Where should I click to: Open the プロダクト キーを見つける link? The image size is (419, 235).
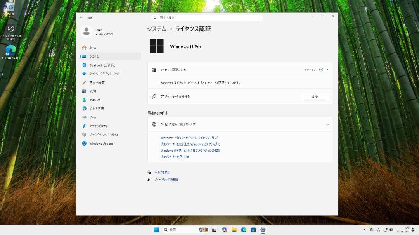click(x=175, y=157)
